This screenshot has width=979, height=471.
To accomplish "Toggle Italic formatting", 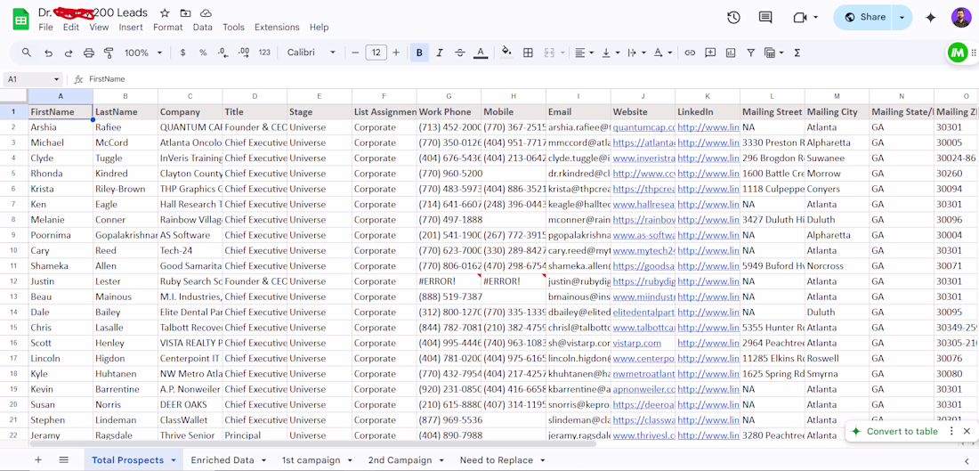I will (440, 53).
